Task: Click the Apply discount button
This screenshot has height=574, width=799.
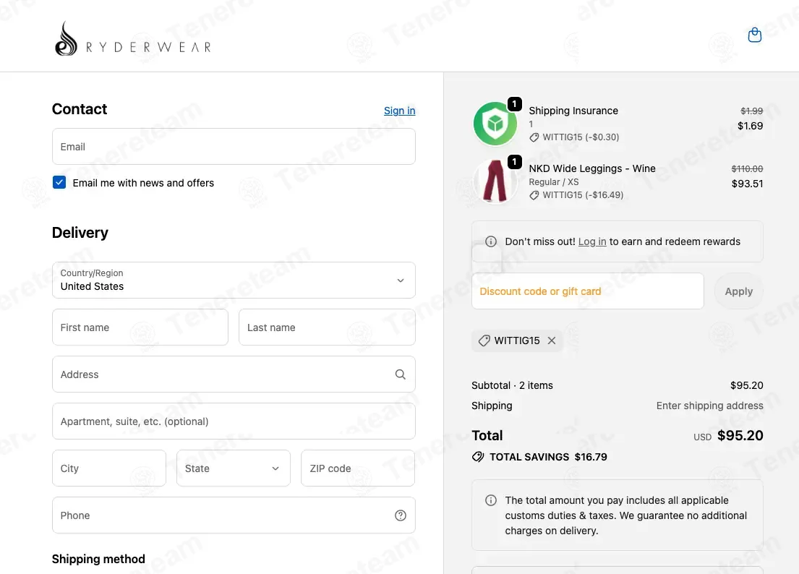Action: [738, 291]
